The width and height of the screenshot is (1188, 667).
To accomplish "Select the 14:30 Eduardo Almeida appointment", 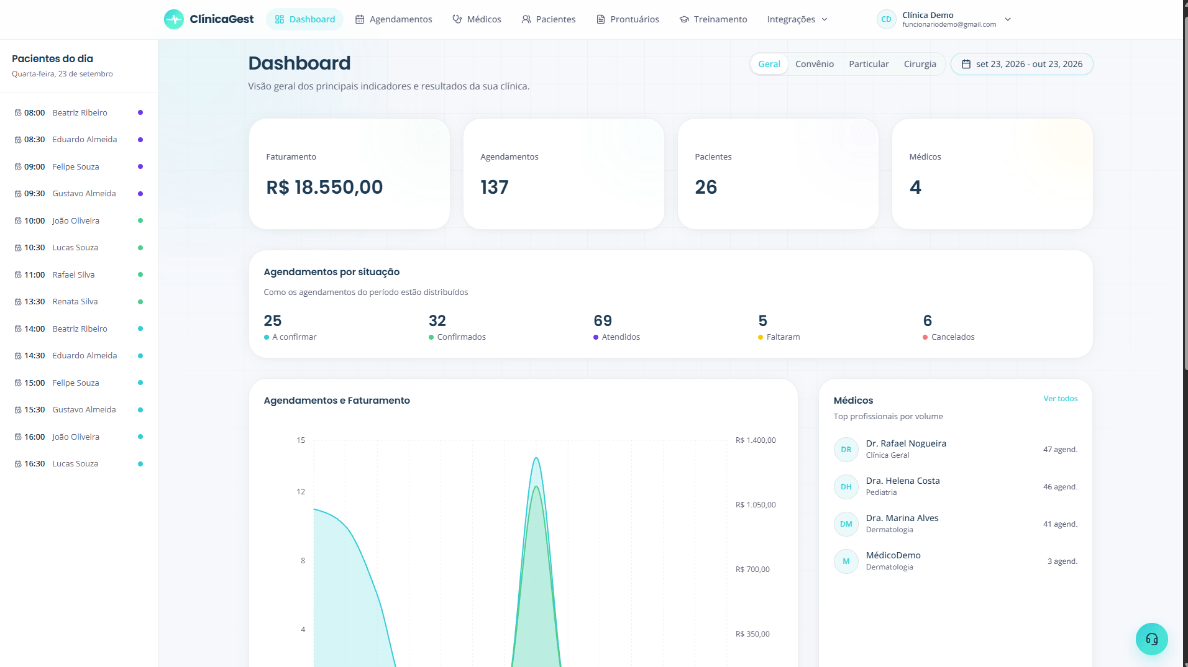I will click(x=79, y=356).
